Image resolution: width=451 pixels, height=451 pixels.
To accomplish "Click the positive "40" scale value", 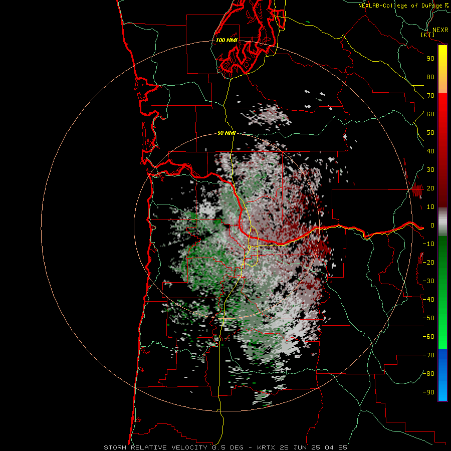I will point(430,151).
